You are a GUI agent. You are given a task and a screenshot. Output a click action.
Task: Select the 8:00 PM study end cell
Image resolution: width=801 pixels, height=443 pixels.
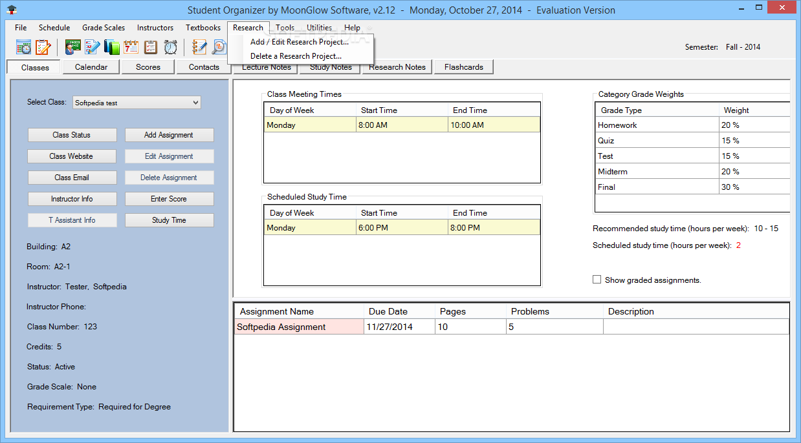coord(494,228)
